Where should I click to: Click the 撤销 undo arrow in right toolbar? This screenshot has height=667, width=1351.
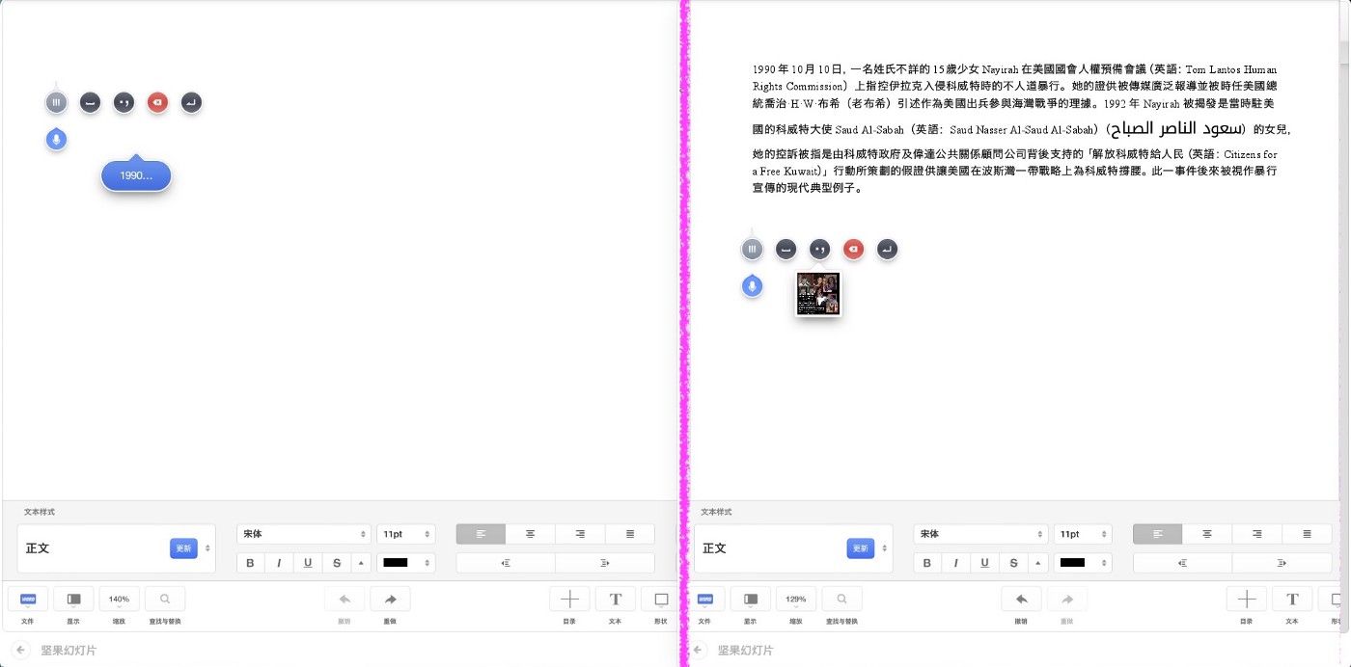pos(1021,599)
